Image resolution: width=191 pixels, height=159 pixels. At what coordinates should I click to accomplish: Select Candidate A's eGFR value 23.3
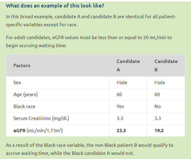(x=121, y=131)
